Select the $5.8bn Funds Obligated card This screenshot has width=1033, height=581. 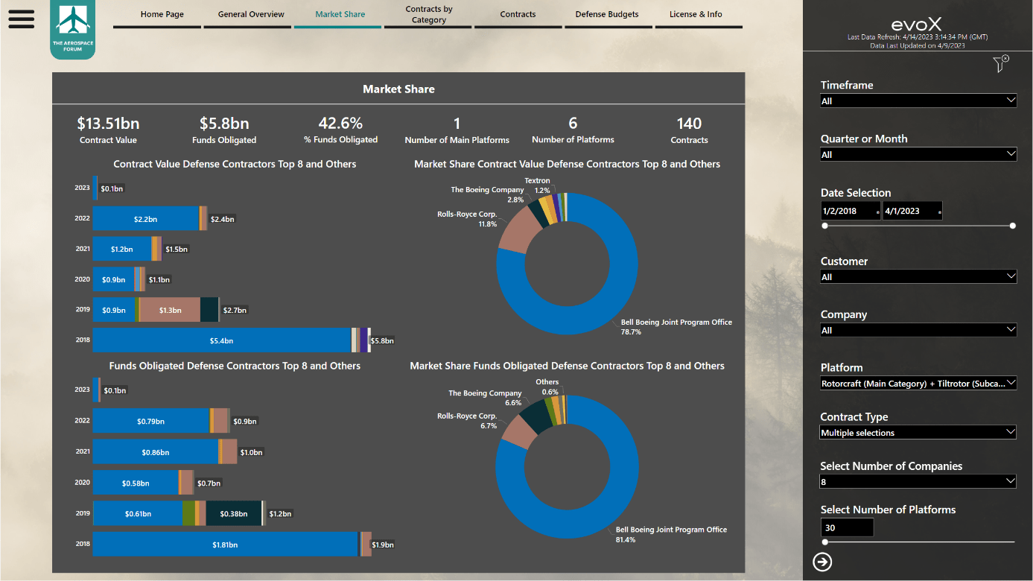click(224, 130)
